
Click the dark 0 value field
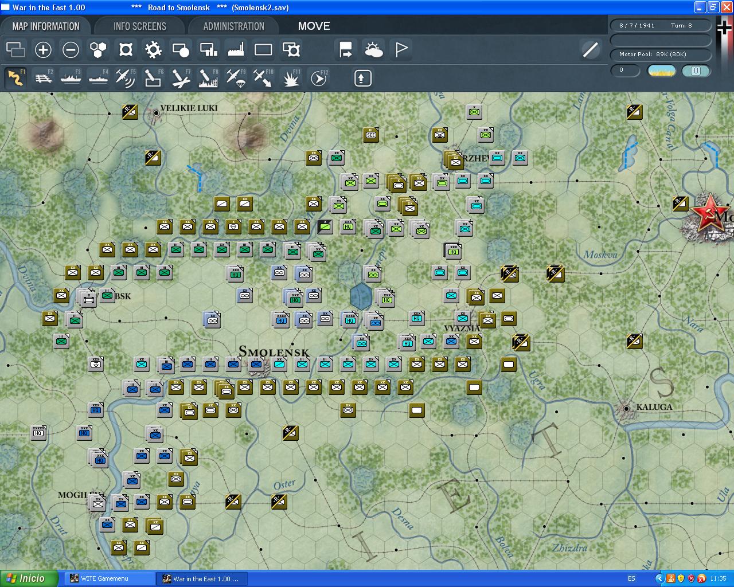pos(624,71)
